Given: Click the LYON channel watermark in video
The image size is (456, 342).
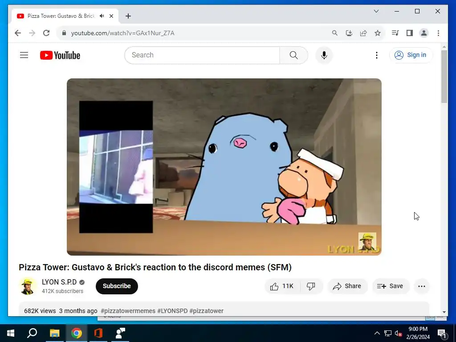Looking at the screenshot, I should [367, 241].
